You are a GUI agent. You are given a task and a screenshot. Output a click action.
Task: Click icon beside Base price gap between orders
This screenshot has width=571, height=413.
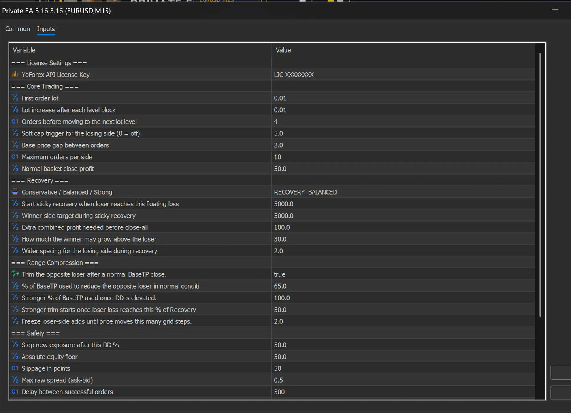click(x=15, y=145)
